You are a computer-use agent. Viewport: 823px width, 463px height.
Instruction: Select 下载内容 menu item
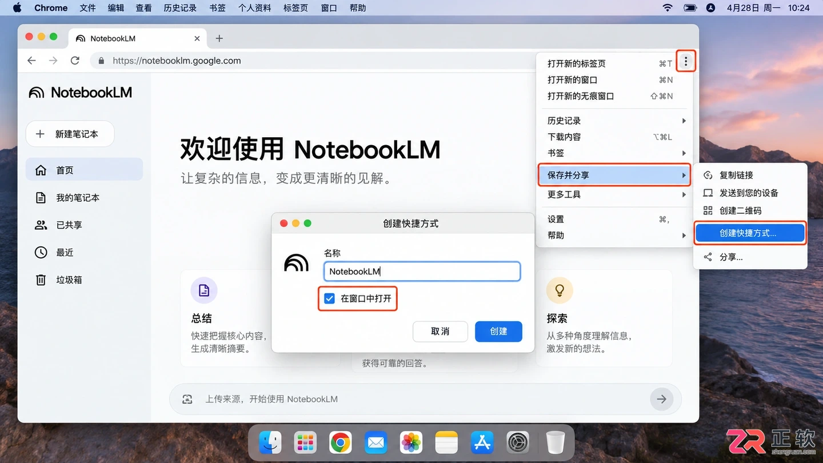[613, 137]
